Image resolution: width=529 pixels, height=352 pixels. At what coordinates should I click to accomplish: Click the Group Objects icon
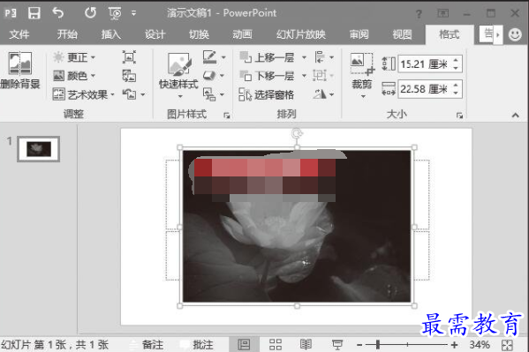pyautogui.click(x=320, y=76)
